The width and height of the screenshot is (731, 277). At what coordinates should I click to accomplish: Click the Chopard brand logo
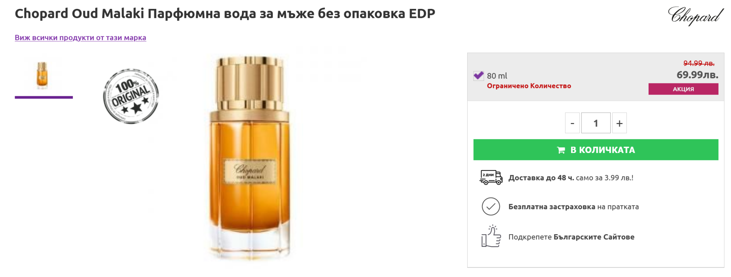(695, 16)
